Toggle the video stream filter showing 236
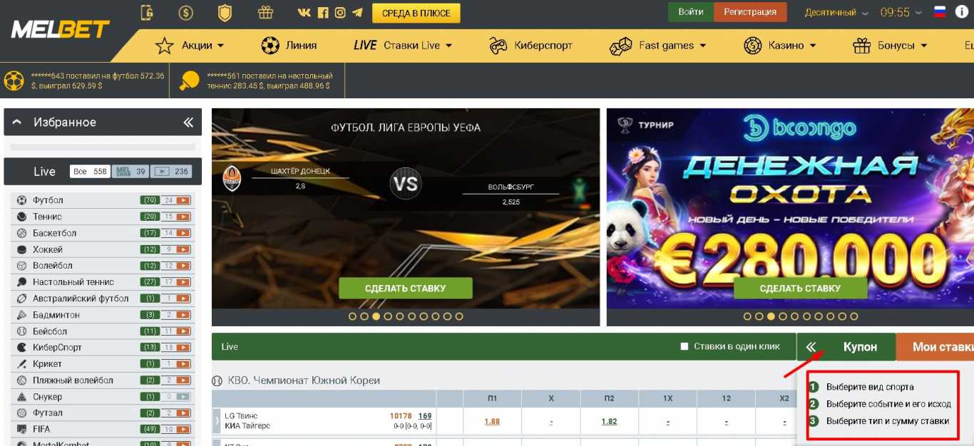 [171, 172]
